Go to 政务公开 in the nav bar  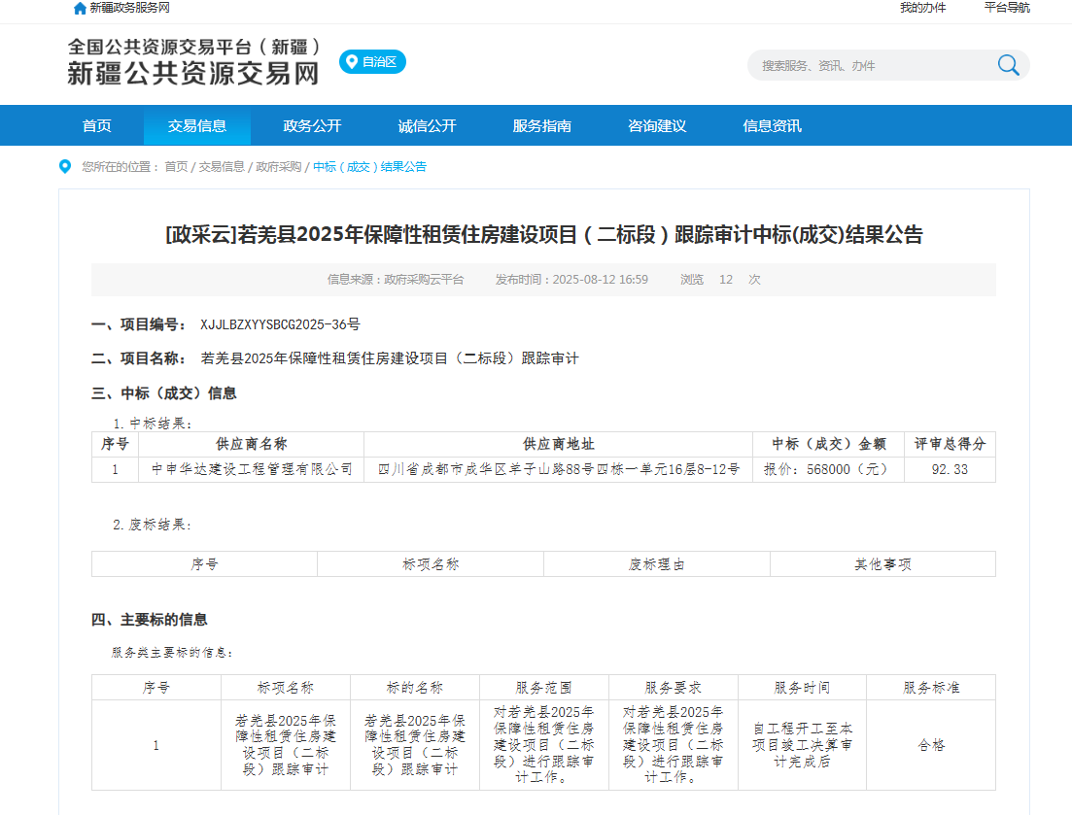312,126
